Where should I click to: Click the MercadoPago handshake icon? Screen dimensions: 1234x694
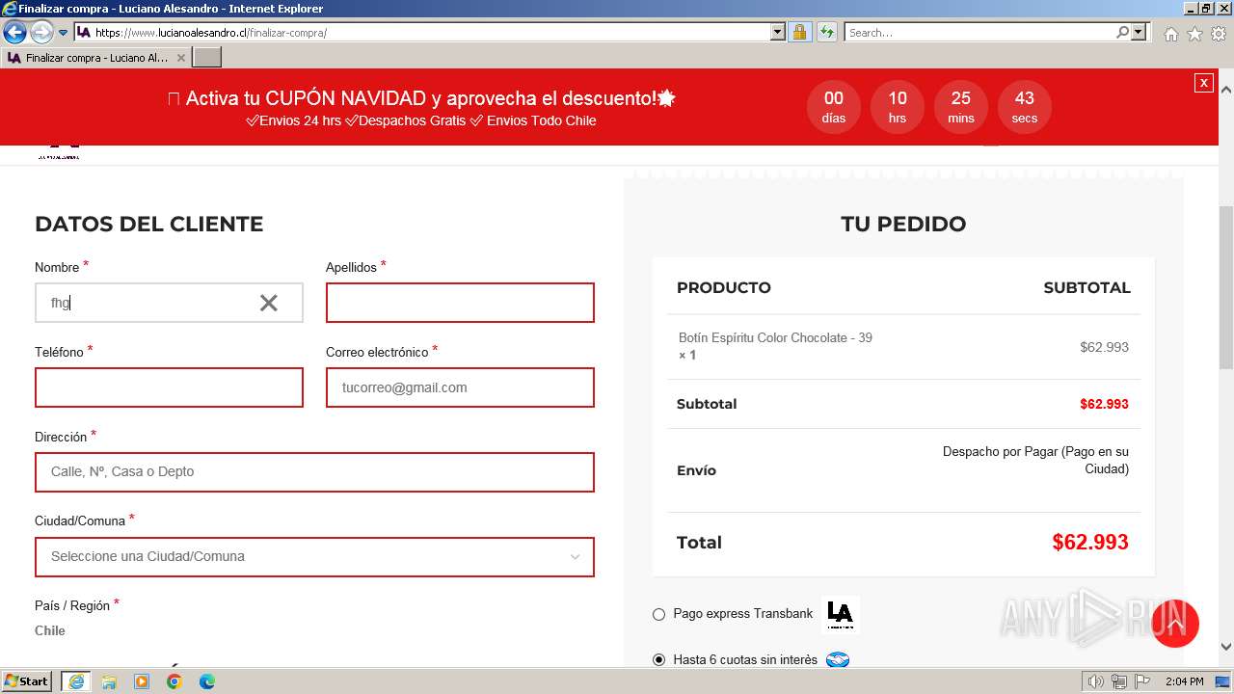838,660
